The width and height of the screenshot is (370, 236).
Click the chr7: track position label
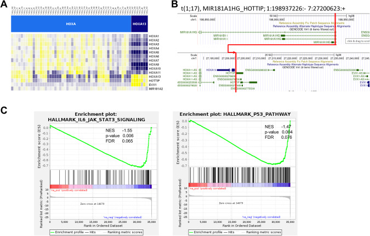[x=193, y=58]
